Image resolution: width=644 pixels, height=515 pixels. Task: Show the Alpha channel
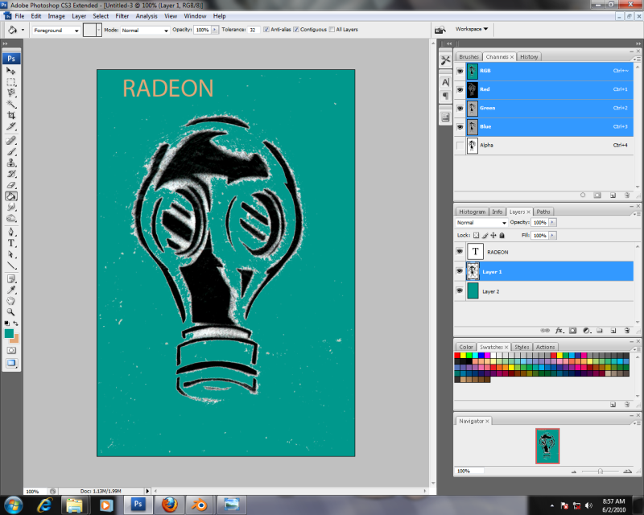click(x=460, y=146)
